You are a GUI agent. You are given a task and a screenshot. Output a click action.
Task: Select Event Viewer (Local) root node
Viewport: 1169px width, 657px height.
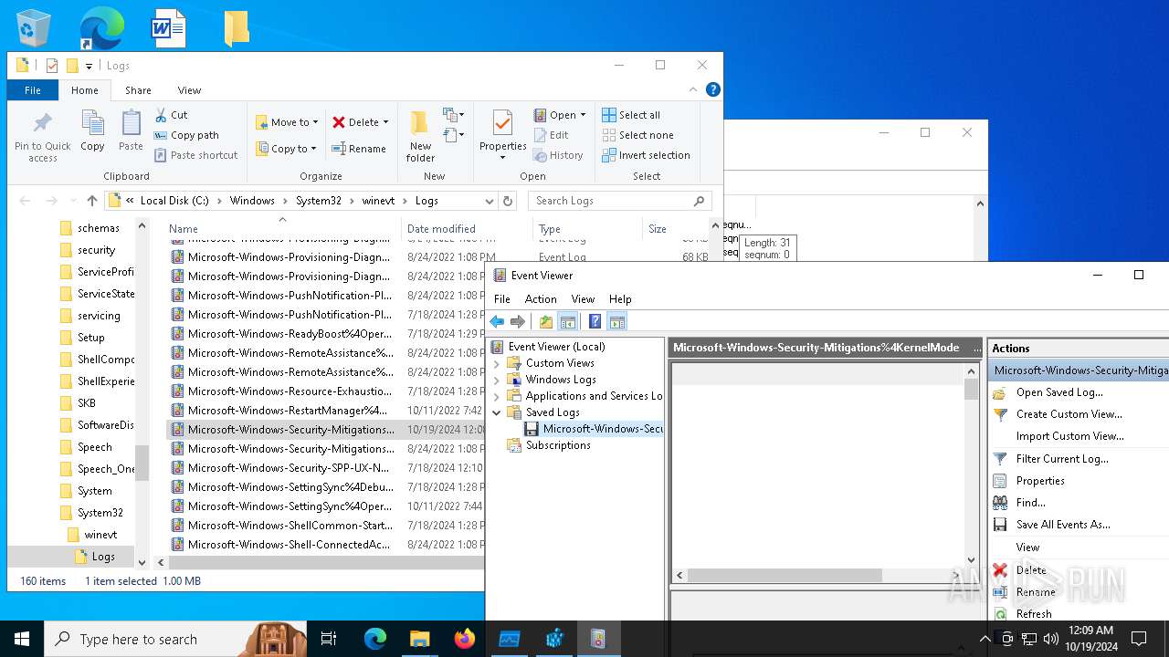coord(556,347)
